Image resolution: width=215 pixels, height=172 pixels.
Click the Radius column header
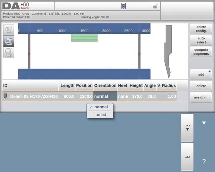pyautogui.click(x=169, y=86)
